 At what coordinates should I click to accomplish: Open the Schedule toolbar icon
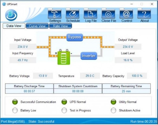[x=73, y=14]
